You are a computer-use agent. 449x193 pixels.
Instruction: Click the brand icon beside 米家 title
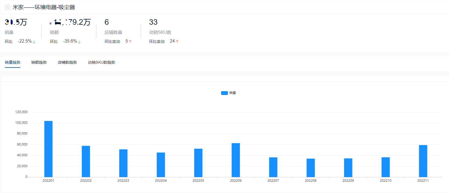[7, 7]
